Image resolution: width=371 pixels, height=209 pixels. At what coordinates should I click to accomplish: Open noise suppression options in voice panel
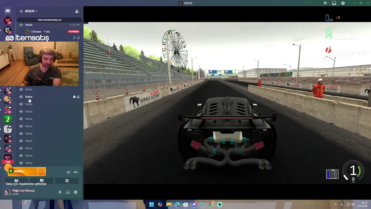(x=68, y=172)
